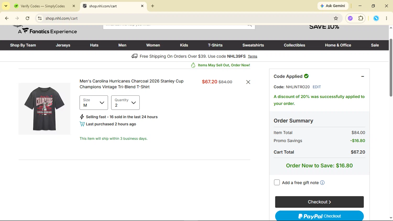Open the Sweatshirts menu
The height and width of the screenshot is (221, 393).
(x=253, y=45)
